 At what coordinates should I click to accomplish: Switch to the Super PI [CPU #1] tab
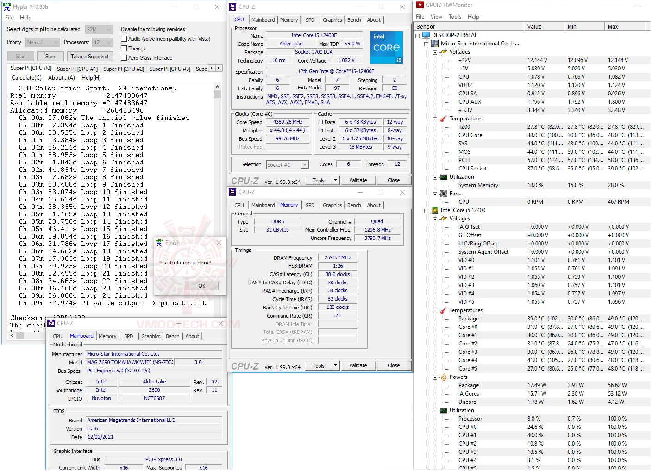pyautogui.click(x=77, y=69)
